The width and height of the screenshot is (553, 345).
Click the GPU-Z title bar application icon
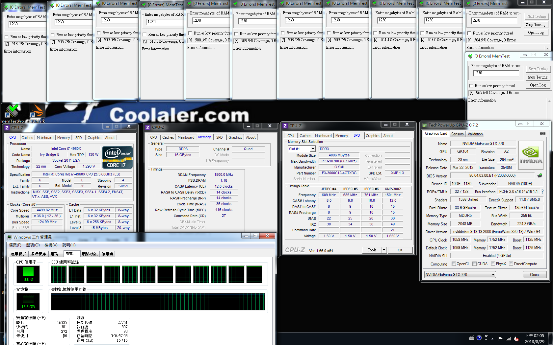425,125
